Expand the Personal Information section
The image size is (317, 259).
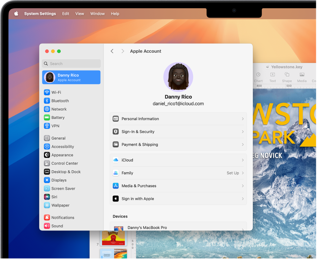pos(178,119)
